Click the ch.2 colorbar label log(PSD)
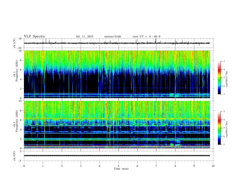The width and height of the screenshot is (240, 186). (x=227, y=129)
